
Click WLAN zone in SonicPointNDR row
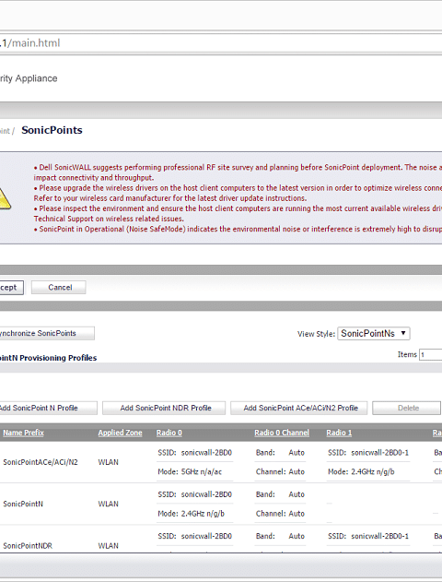(108, 546)
